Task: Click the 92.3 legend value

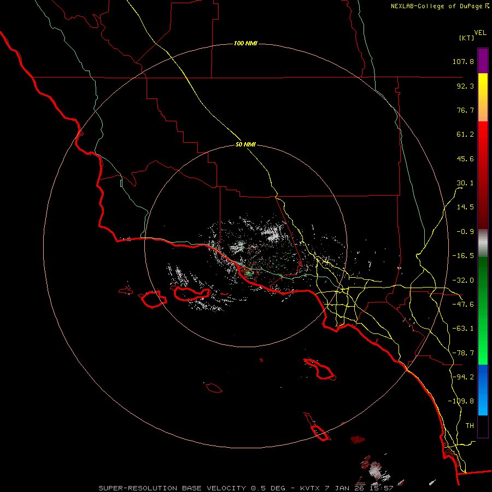Action: 465,86
